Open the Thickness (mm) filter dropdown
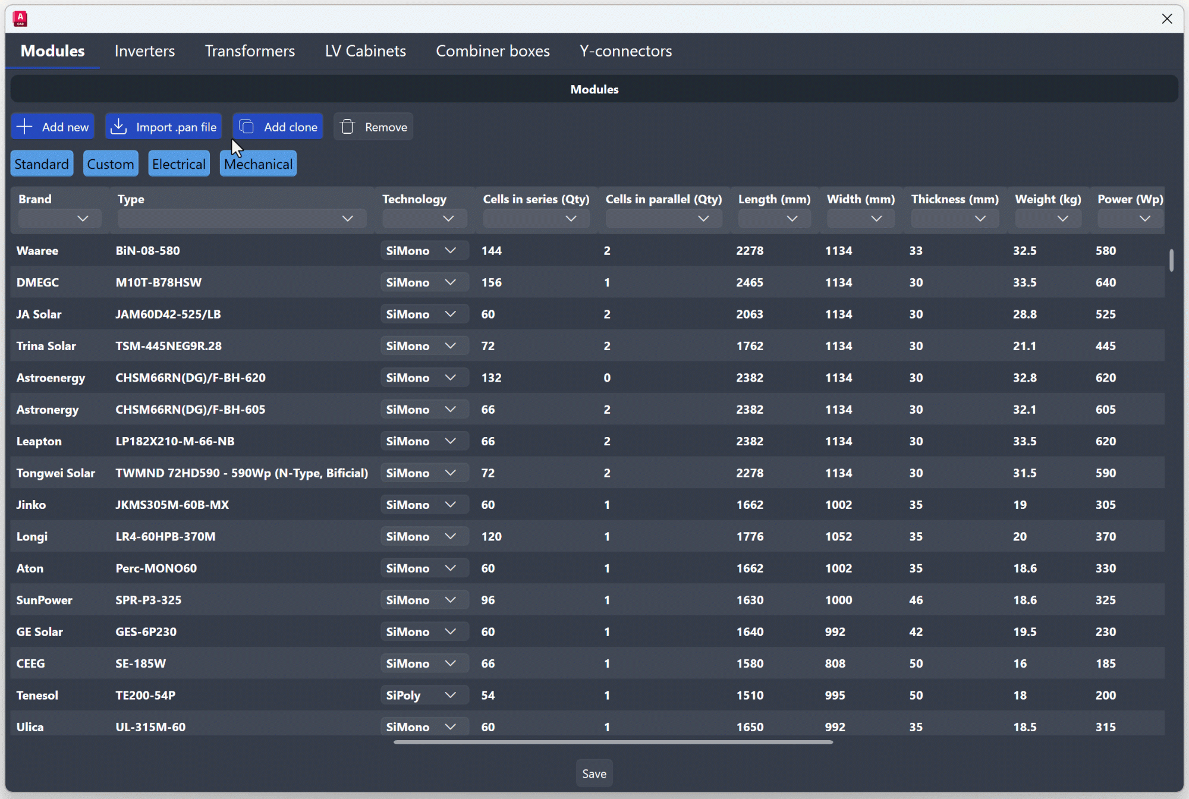This screenshot has width=1189, height=799. click(955, 219)
